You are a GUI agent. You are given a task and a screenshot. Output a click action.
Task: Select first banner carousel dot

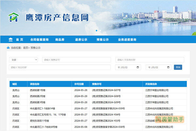point(96,30)
